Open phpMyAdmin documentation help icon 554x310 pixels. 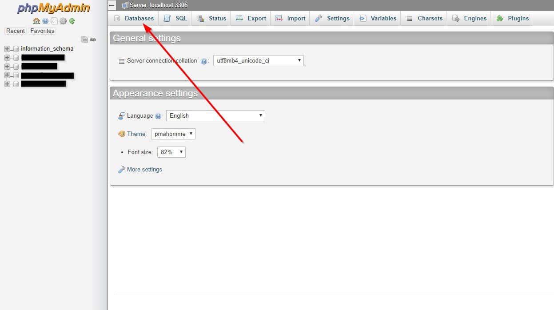click(x=45, y=21)
